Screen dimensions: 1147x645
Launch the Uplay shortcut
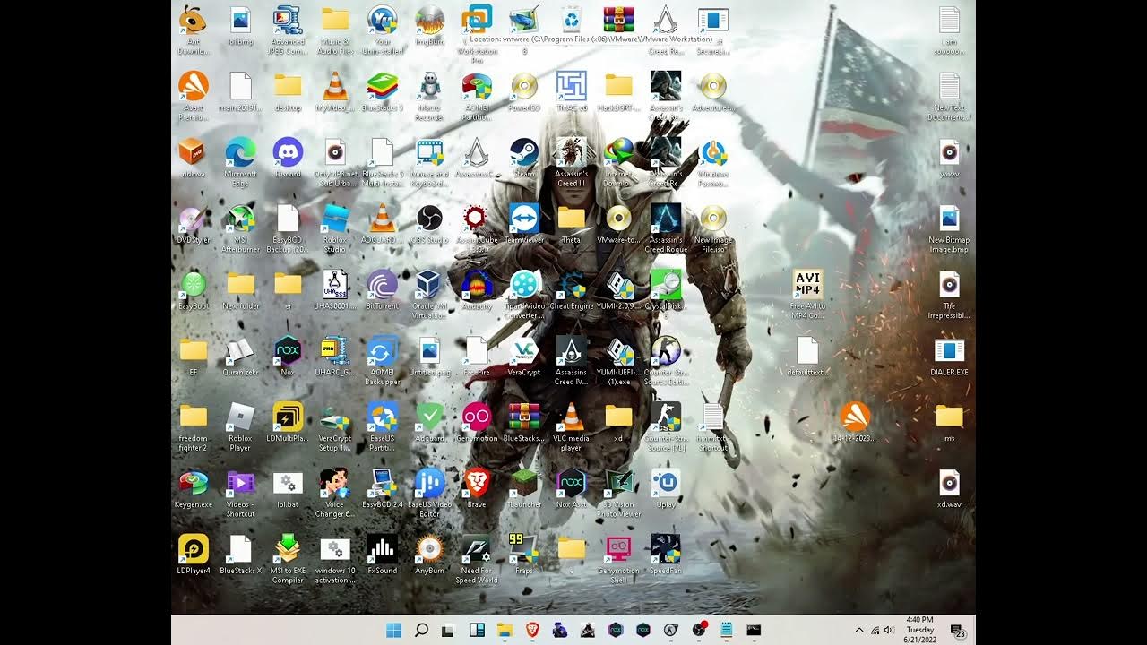coord(666,488)
